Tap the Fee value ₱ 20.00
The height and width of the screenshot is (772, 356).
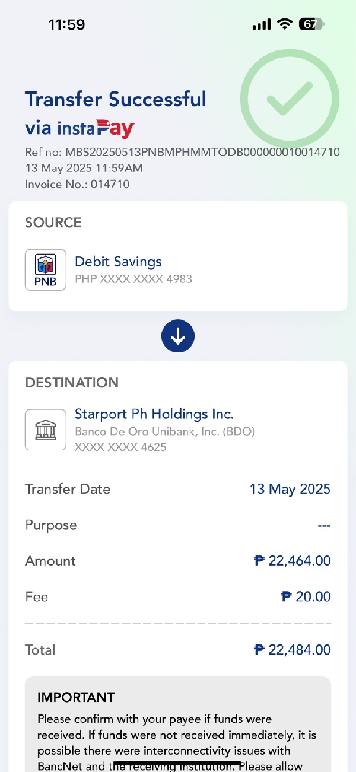pos(306,596)
